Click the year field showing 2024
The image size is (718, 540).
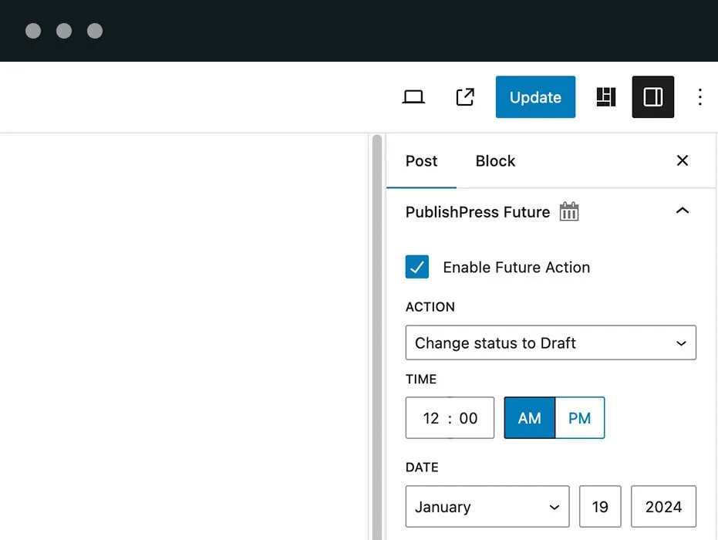click(663, 507)
